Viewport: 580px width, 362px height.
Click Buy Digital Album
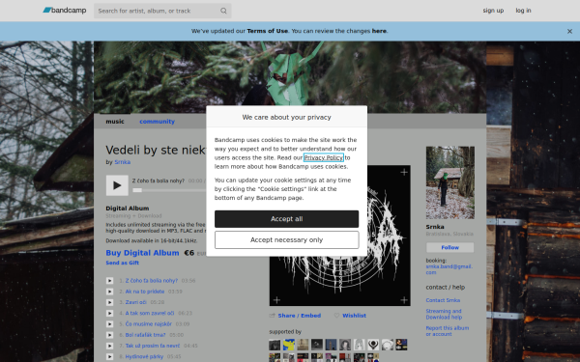coord(142,253)
